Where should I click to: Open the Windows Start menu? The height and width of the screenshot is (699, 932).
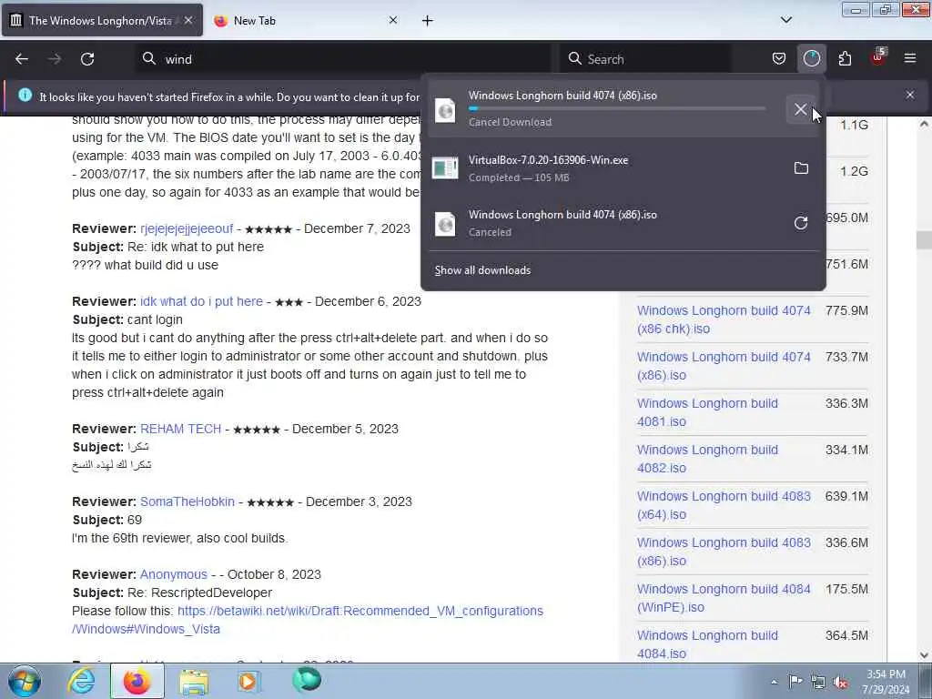(25, 682)
